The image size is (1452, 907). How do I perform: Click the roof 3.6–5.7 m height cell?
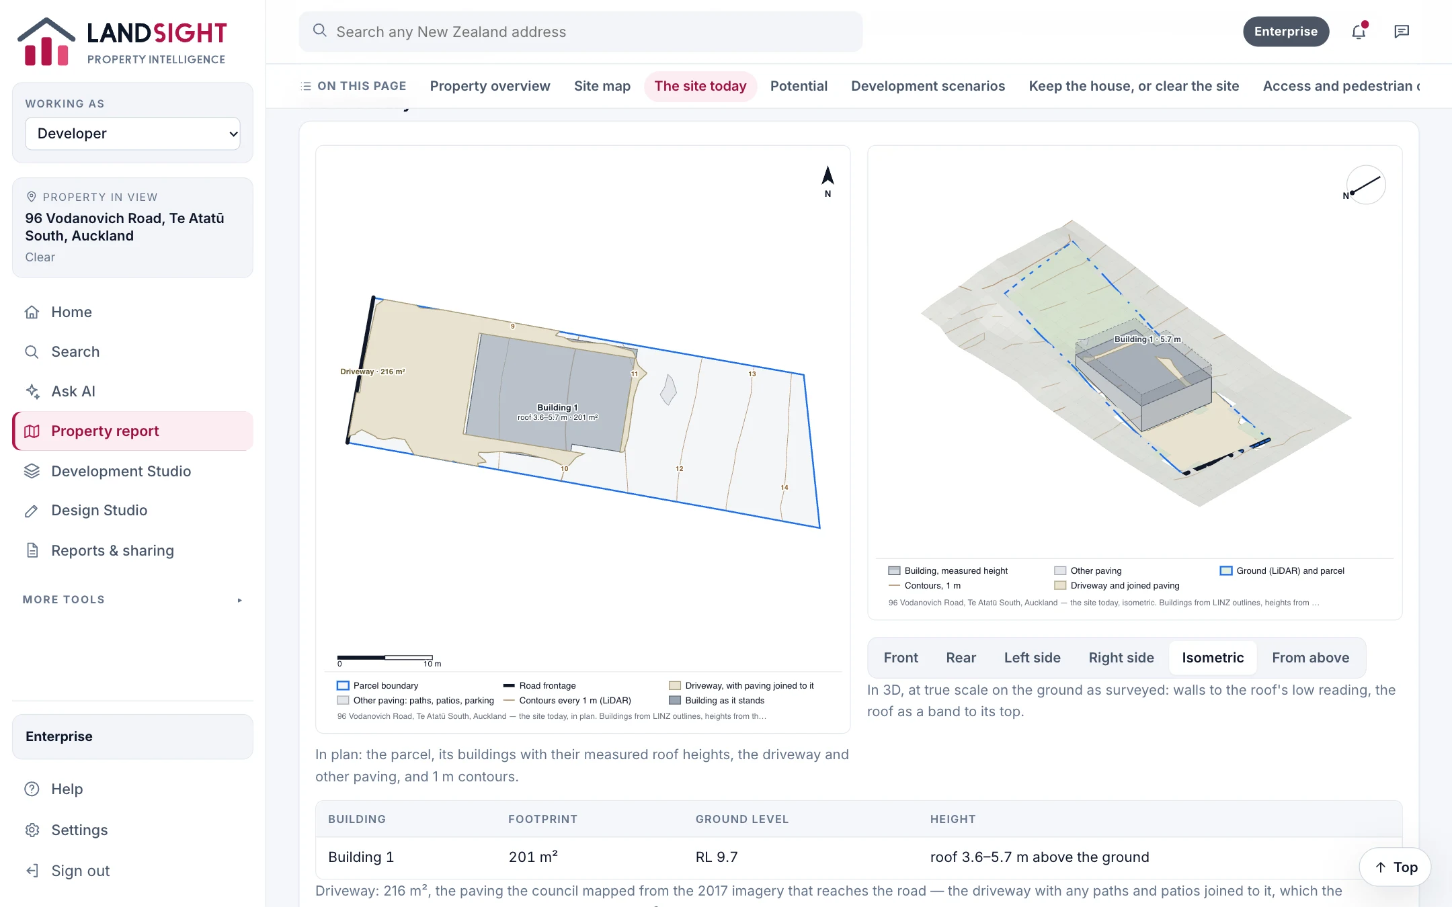[x=1039, y=857]
